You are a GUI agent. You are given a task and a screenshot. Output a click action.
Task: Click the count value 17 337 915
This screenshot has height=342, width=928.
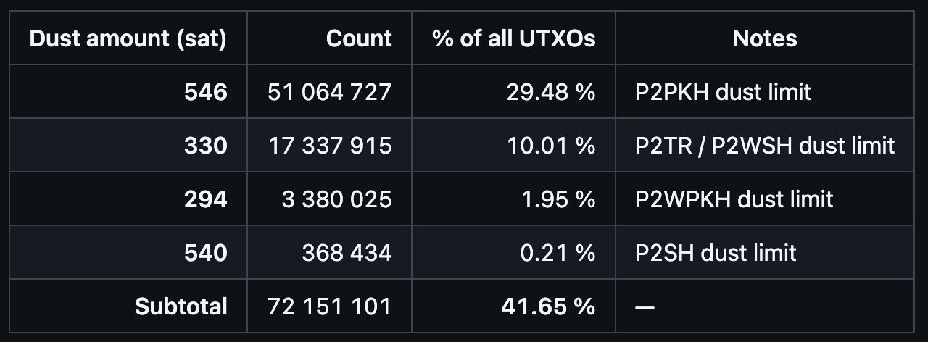coord(330,146)
